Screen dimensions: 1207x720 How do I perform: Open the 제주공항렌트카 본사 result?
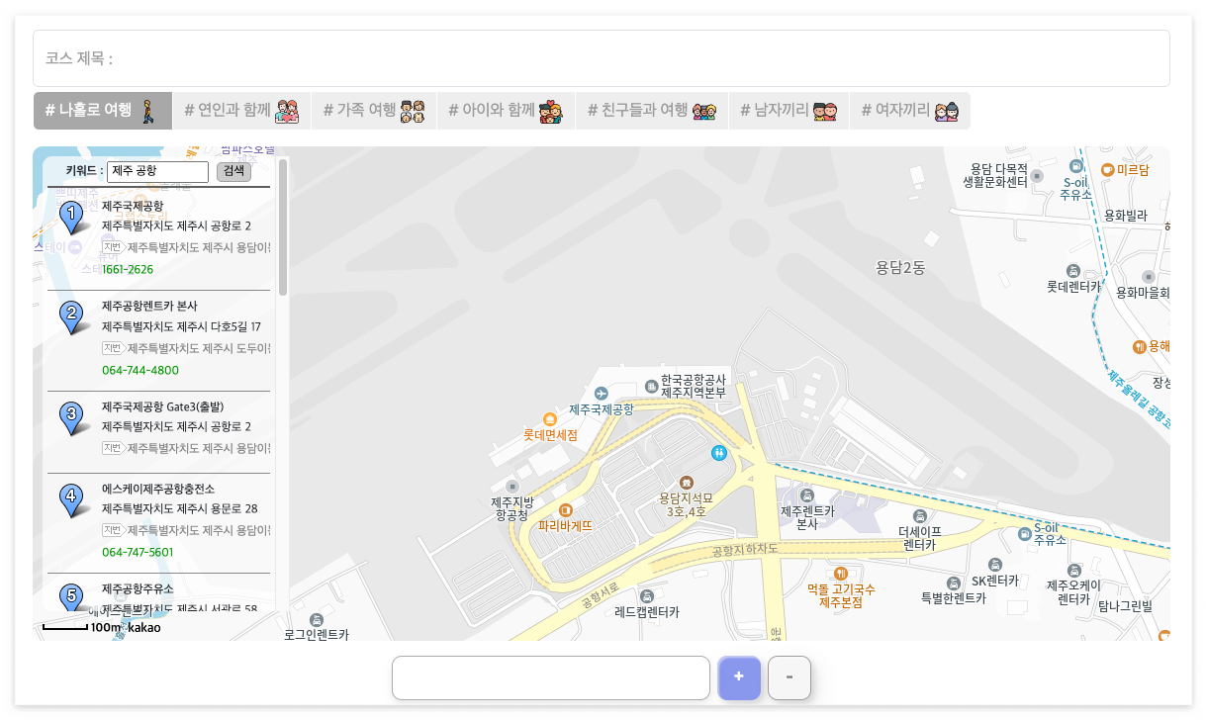point(149,306)
